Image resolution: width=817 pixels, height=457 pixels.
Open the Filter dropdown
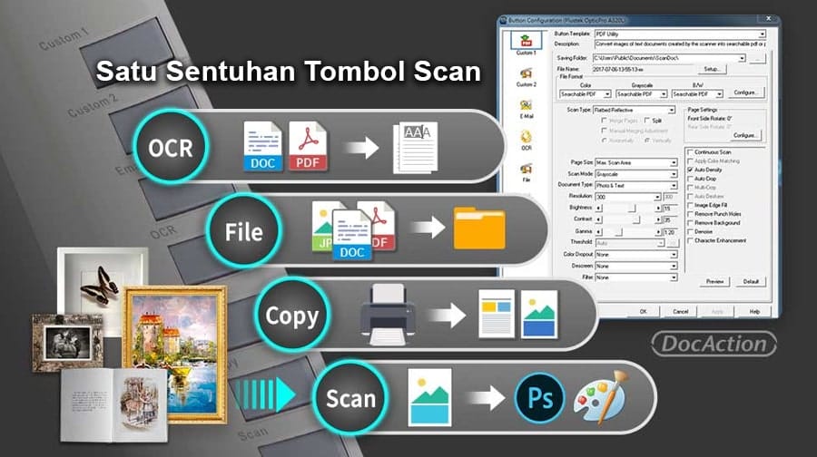pos(674,277)
